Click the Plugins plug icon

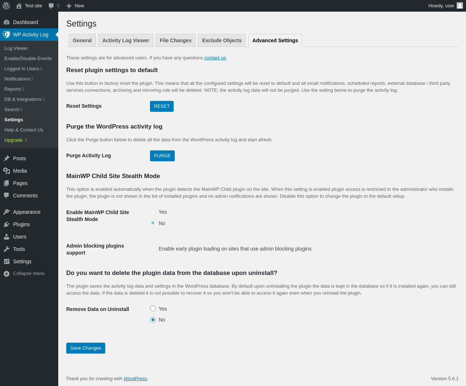point(7,224)
